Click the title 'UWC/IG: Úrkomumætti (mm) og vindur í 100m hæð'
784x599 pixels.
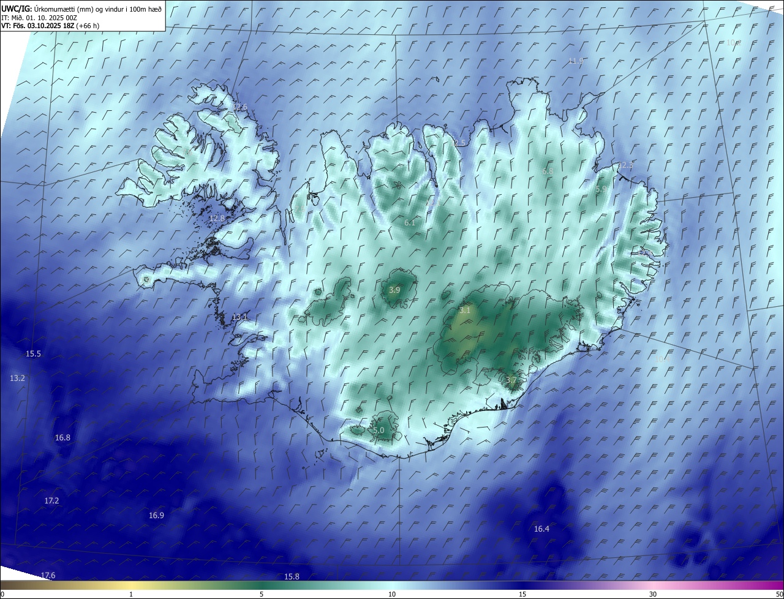81,9
